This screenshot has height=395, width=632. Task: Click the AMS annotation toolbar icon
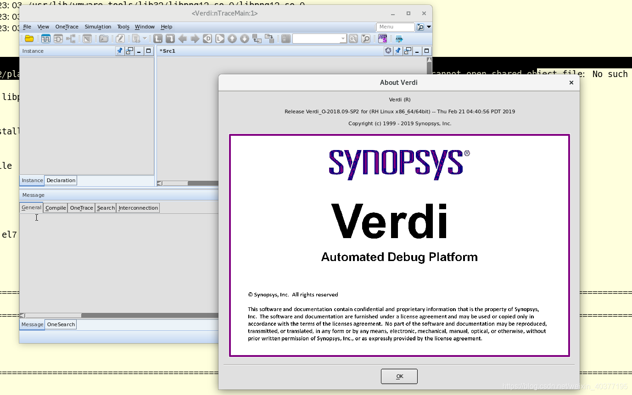tap(399, 39)
